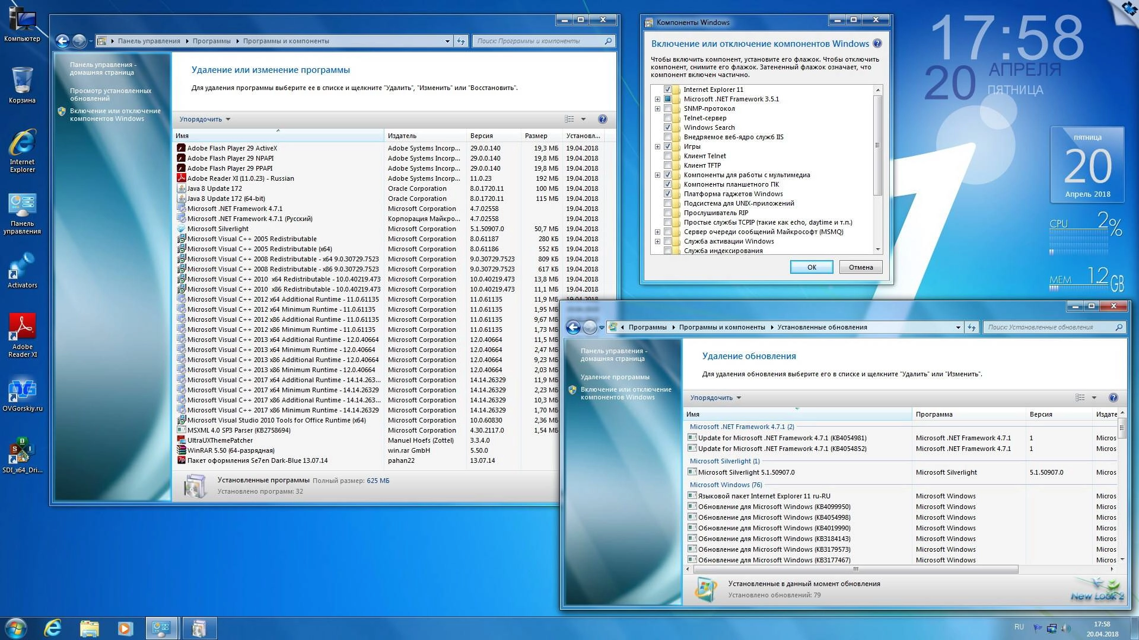This screenshot has width=1139, height=640.
Task: Check Подсистема для UNIX-приложений
Action: pos(669,203)
